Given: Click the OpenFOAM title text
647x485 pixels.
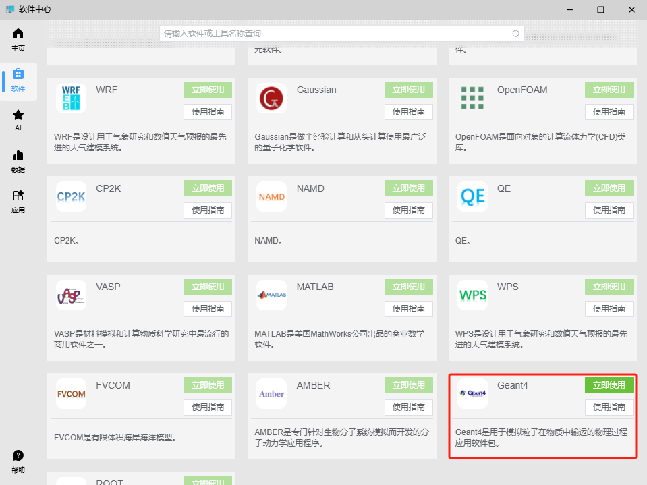Looking at the screenshot, I should tap(522, 90).
